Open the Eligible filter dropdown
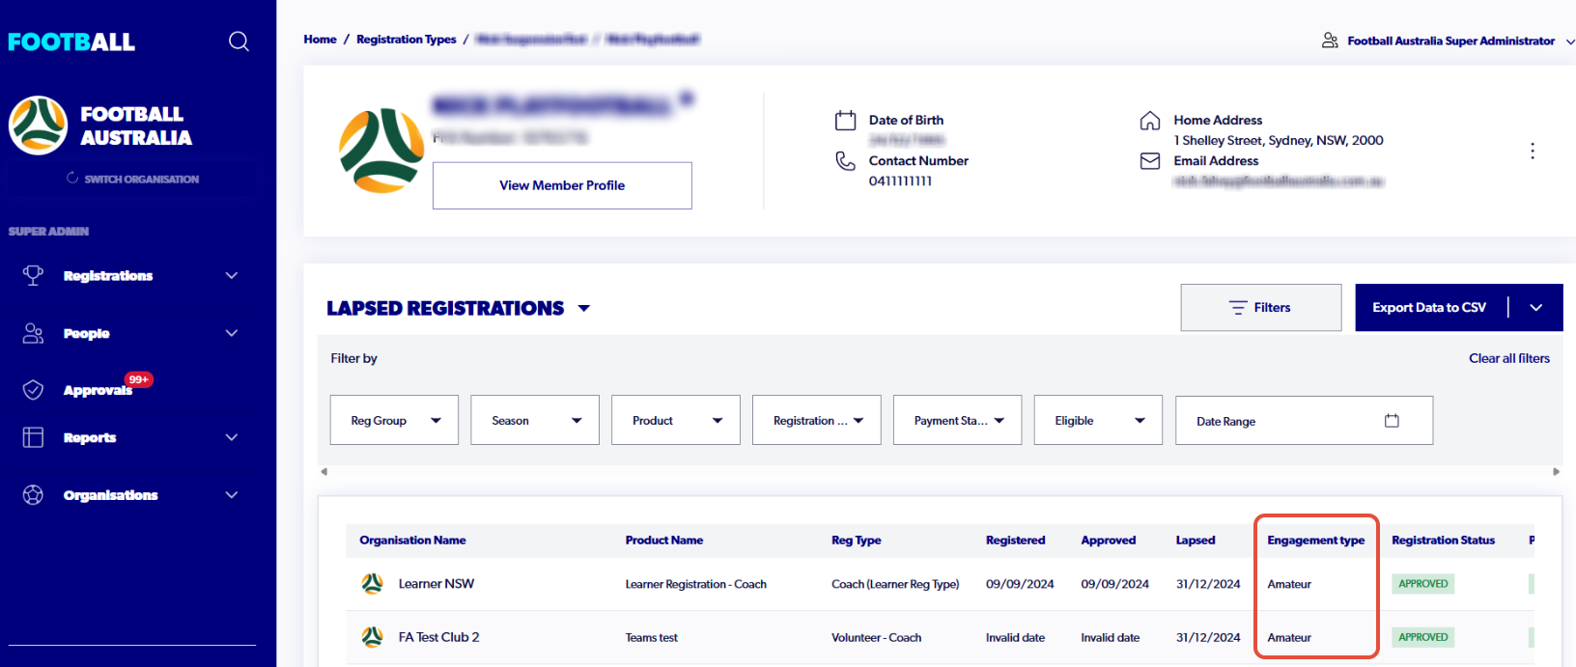Image resolution: width=1576 pixels, height=667 pixels. [x=1098, y=420]
